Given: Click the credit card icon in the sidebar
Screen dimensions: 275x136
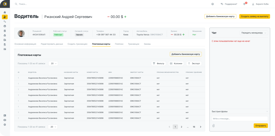Looking at the screenshot, I should (5, 49).
